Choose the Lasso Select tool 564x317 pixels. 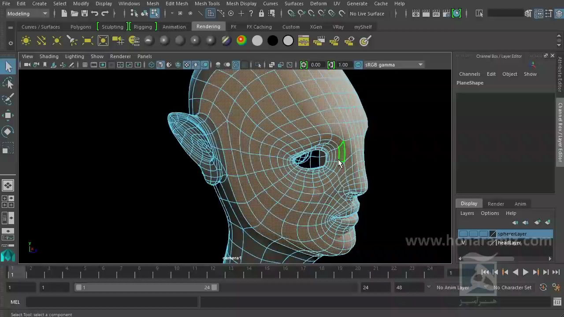tap(8, 83)
